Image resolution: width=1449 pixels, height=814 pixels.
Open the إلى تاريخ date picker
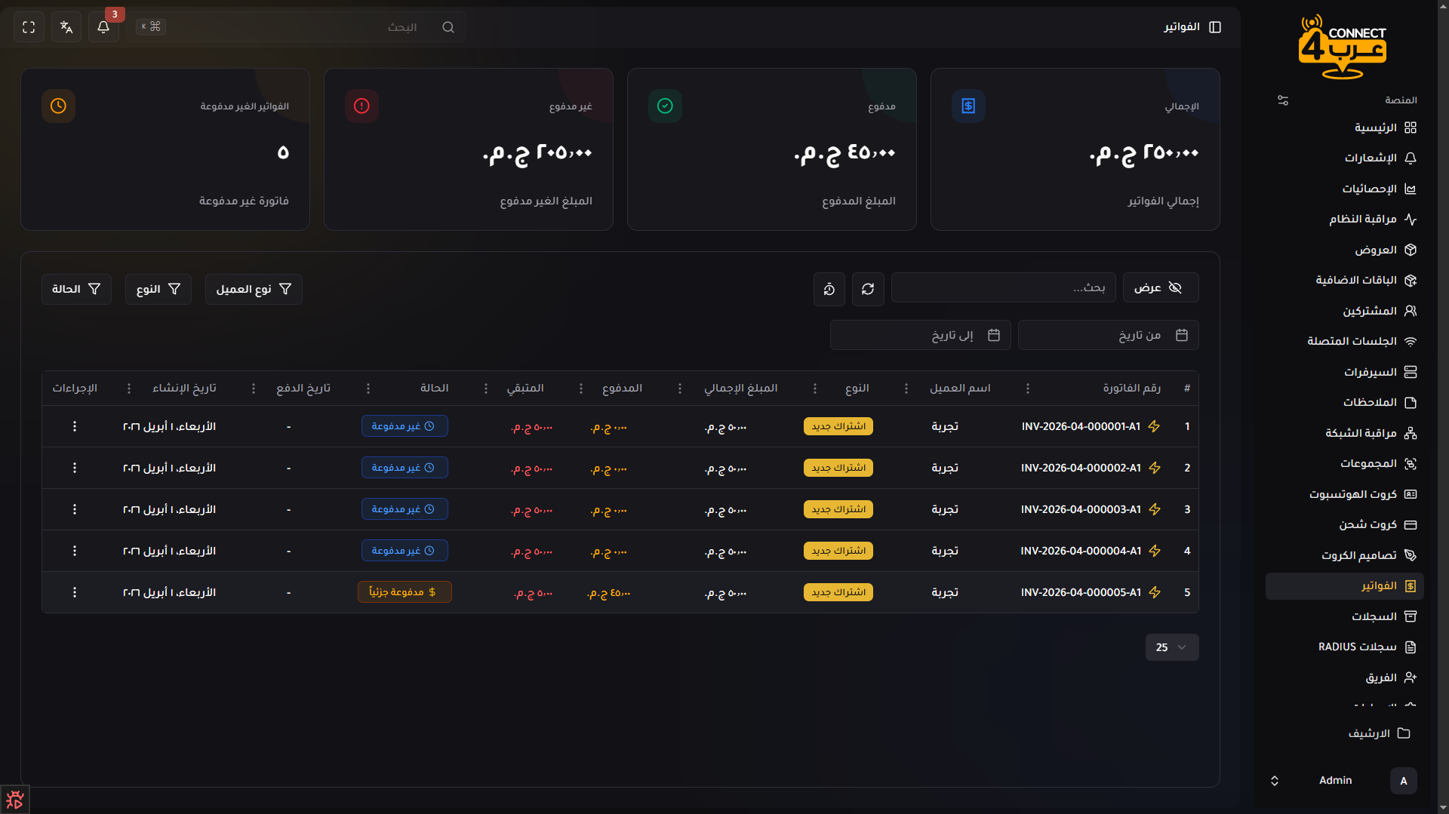[x=920, y=335]
